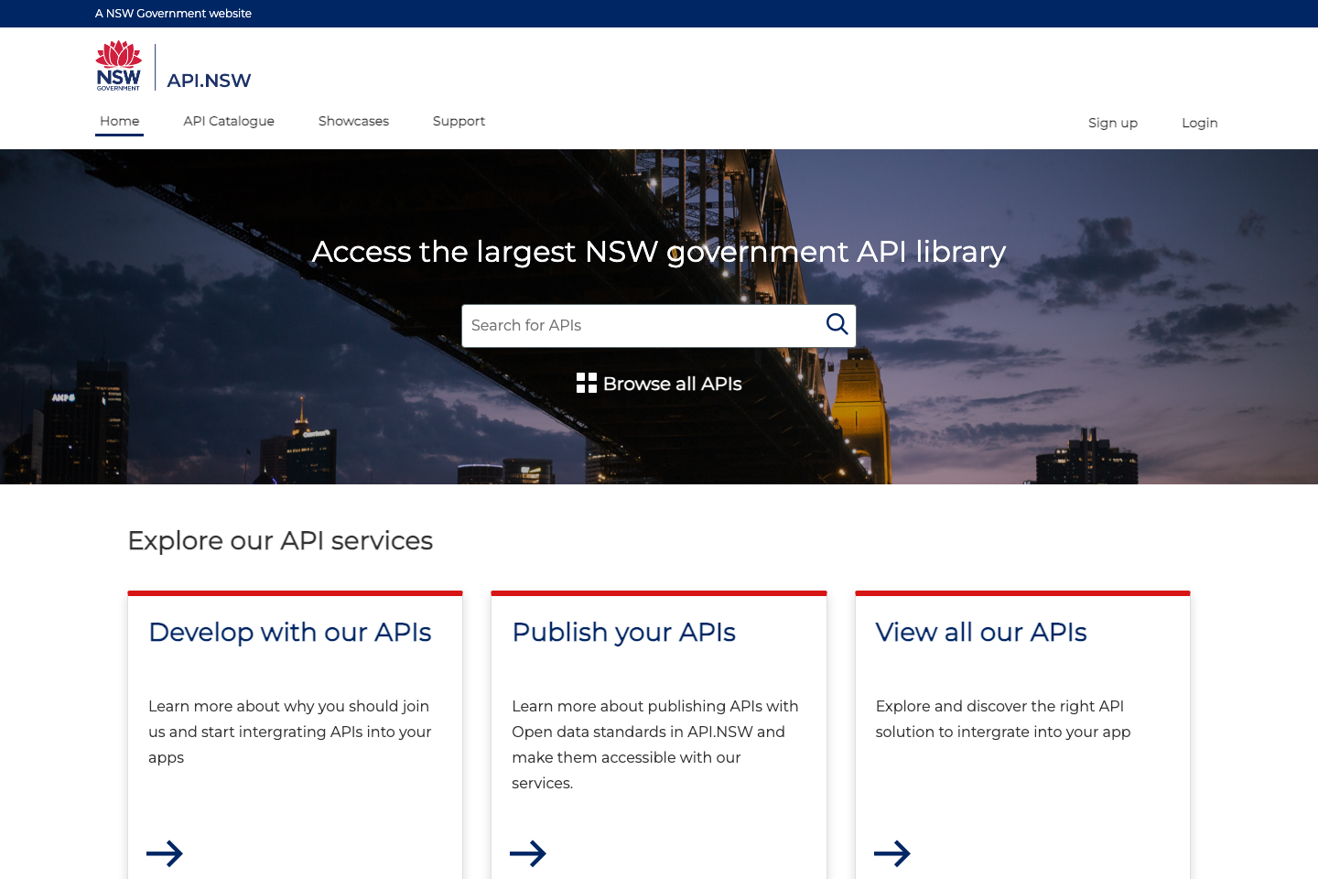The image size is (1318, 879).
Task: Select the NSW Government waratah logo
Action: (x=119, y=64)
